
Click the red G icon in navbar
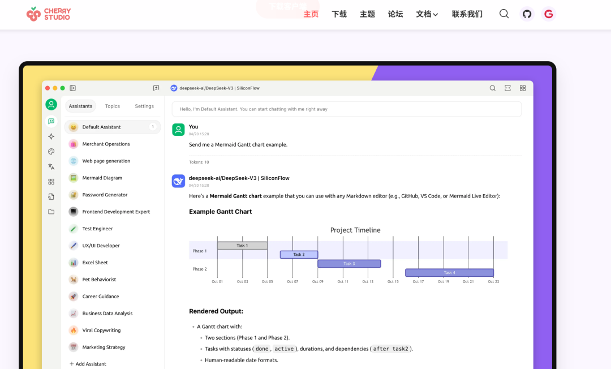click(x=549, y=14)
